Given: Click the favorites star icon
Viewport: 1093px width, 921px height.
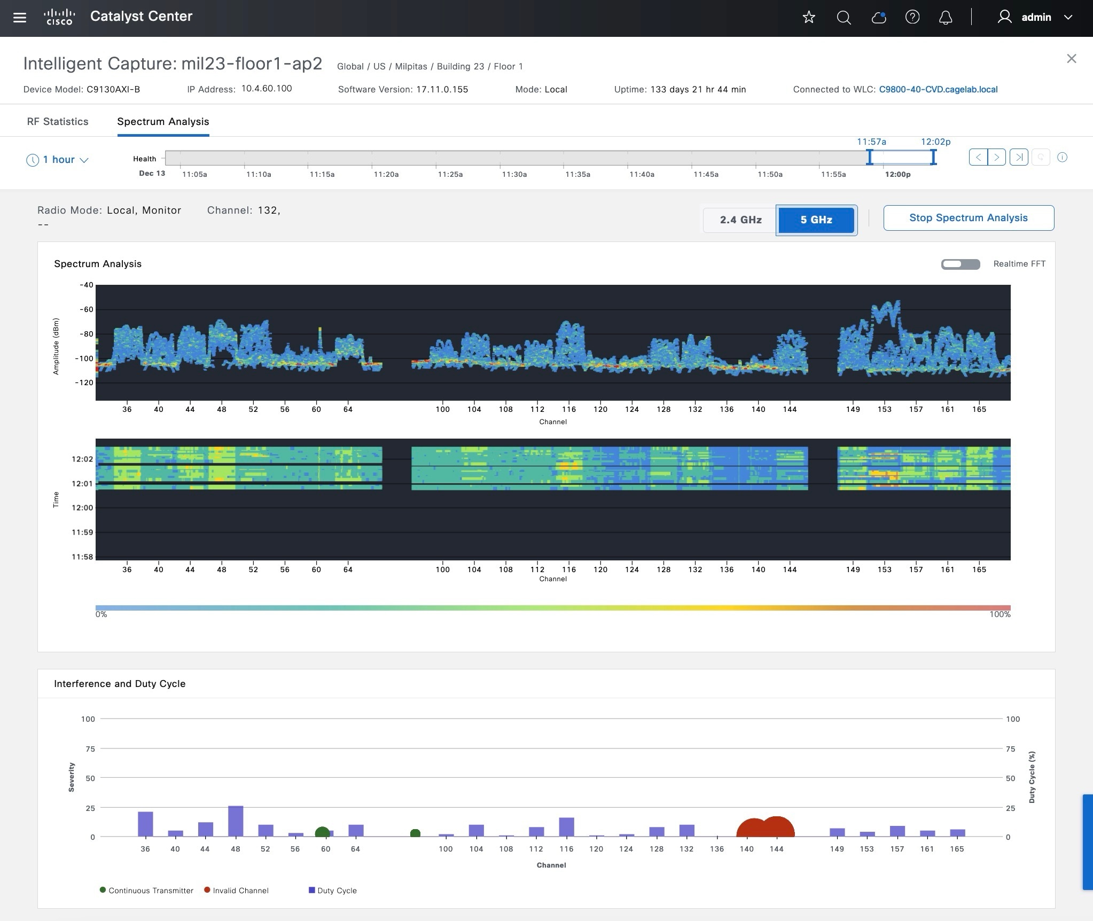Looking at the screenshot, I should [x=809, y=18].
